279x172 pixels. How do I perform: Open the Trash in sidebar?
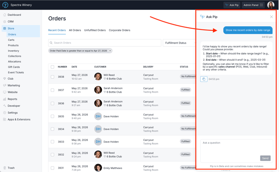click(11, 168)
